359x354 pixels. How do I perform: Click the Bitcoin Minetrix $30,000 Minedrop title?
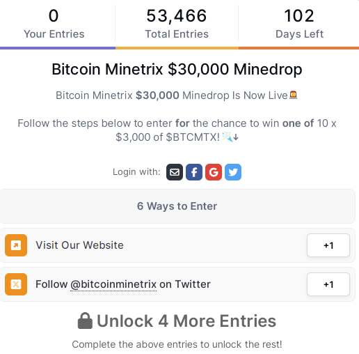pyautogui.click(x=177, y=69)
